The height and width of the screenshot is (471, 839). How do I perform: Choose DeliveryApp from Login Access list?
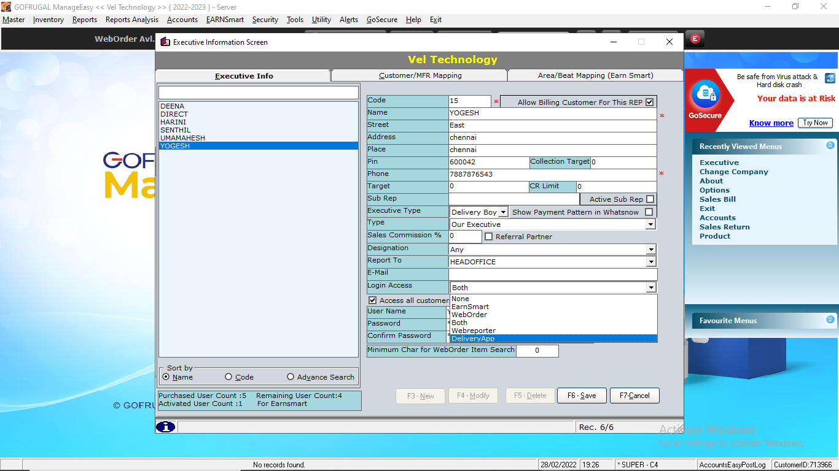pyautogui.click(x=473, y=339)
